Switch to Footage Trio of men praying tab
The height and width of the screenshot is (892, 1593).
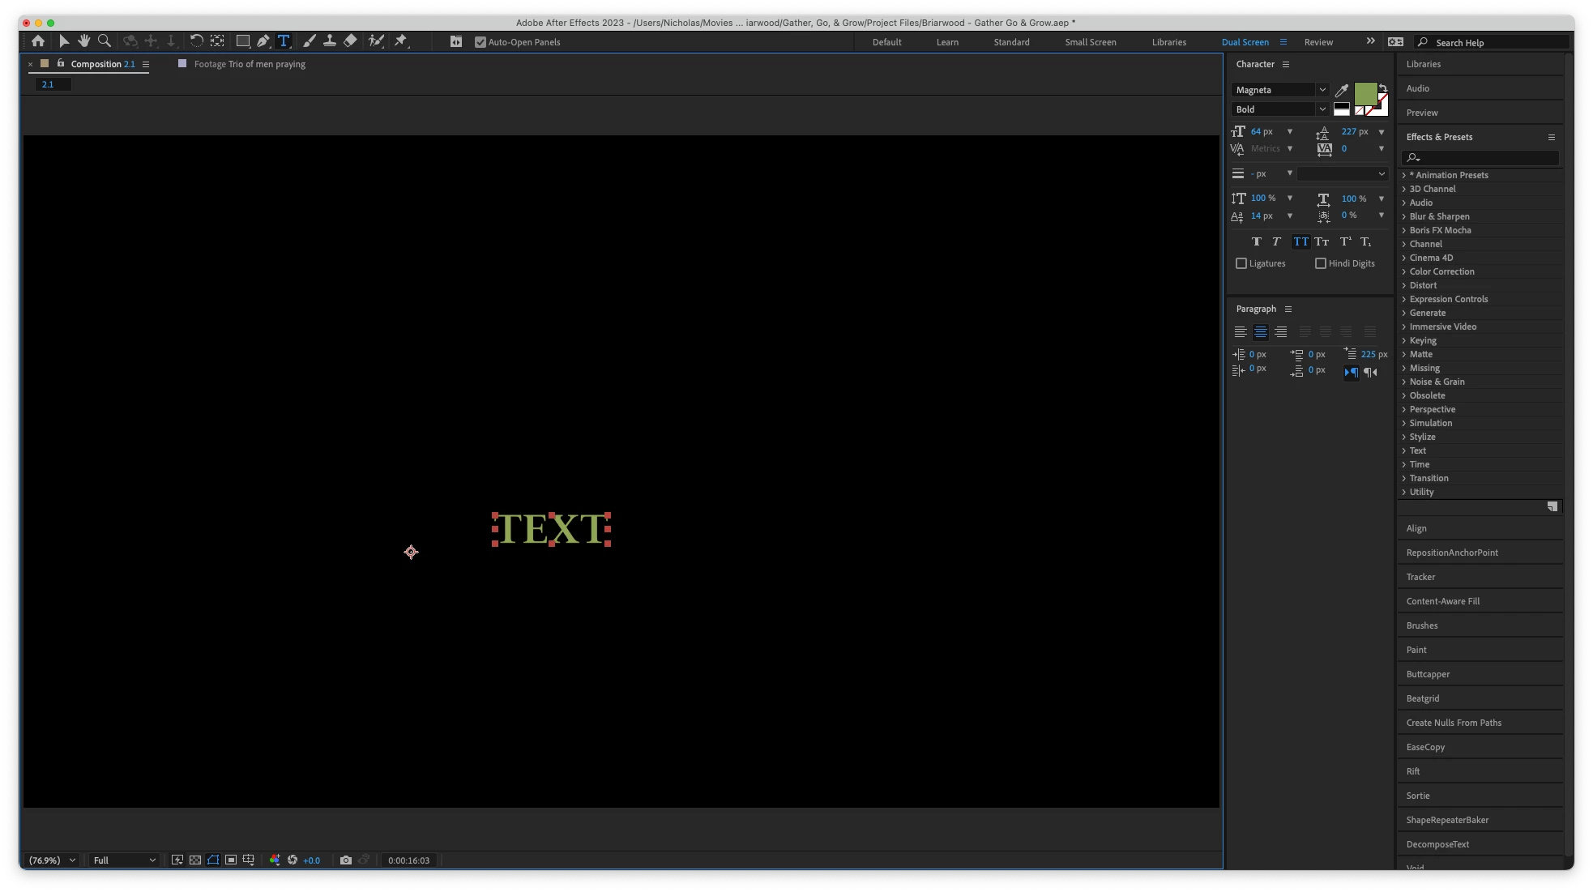(x=249, y=64)
